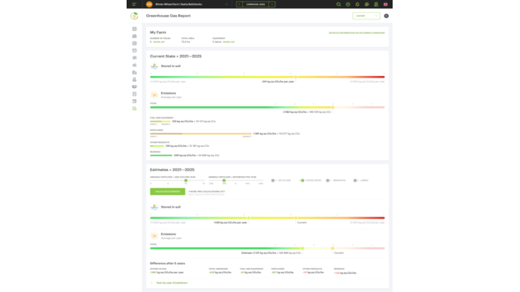Toggle the Irrigation switch

coord(329,181)
